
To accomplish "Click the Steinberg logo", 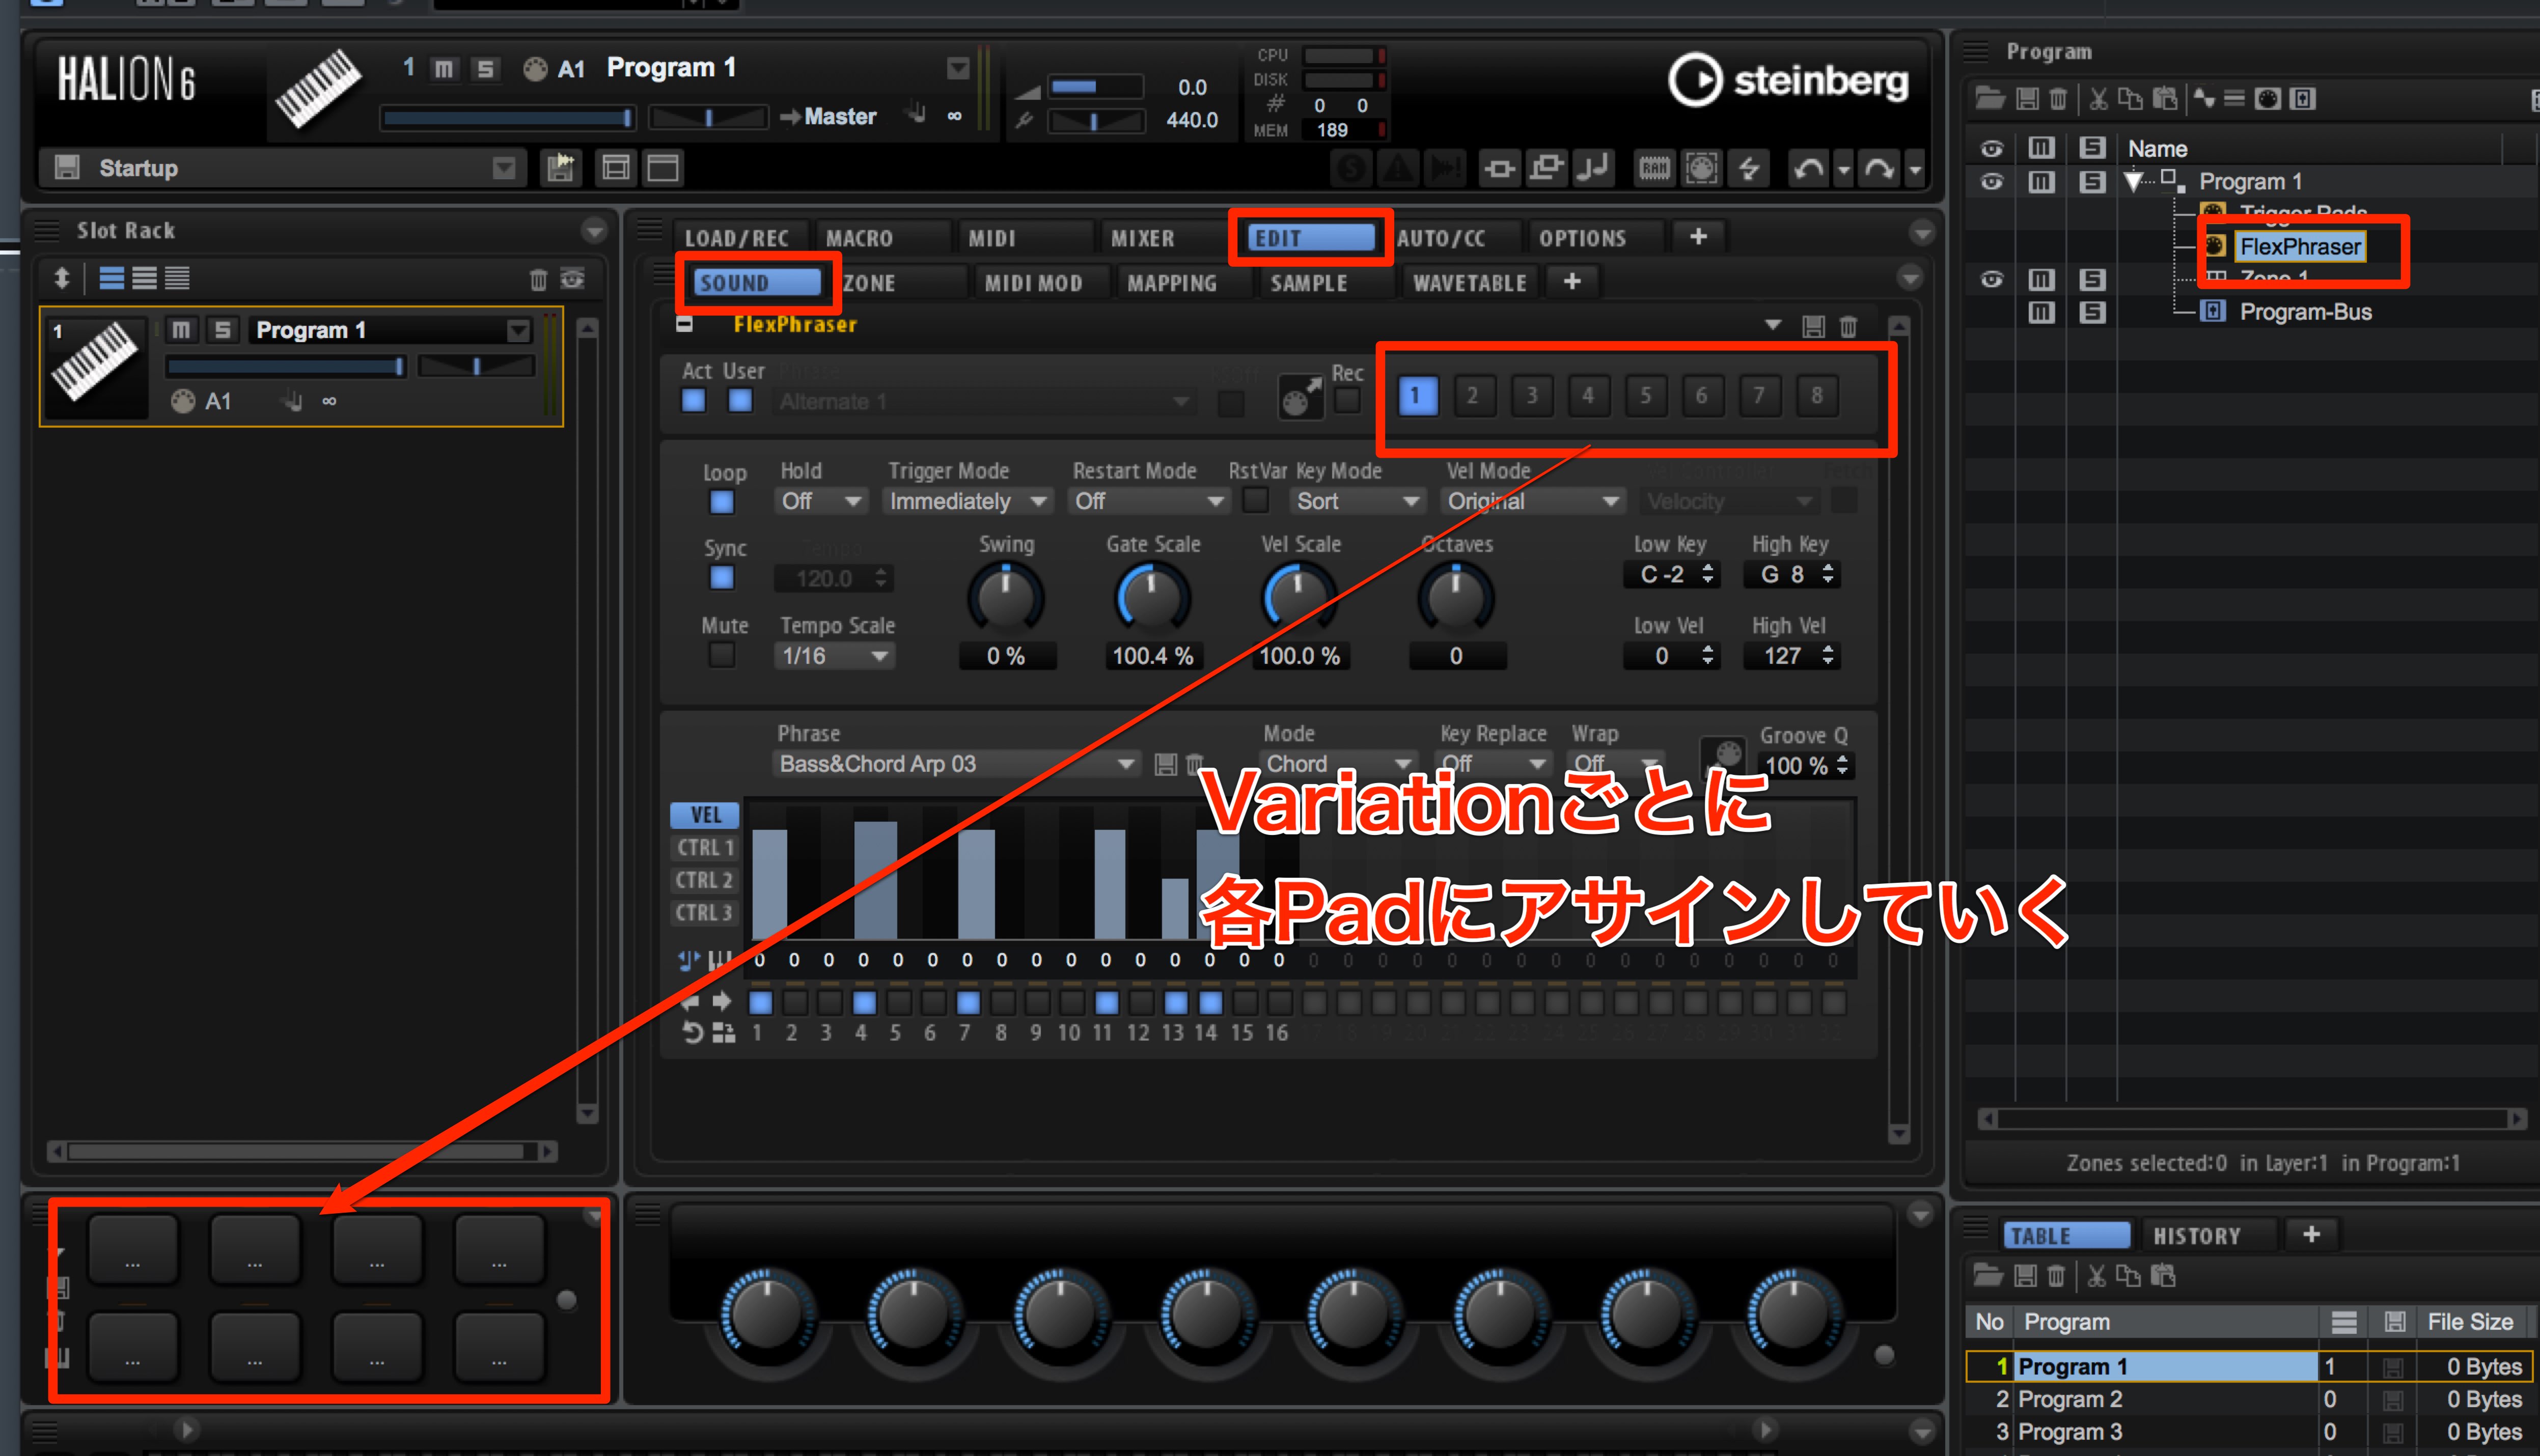I will click(x=1788, y=80).
